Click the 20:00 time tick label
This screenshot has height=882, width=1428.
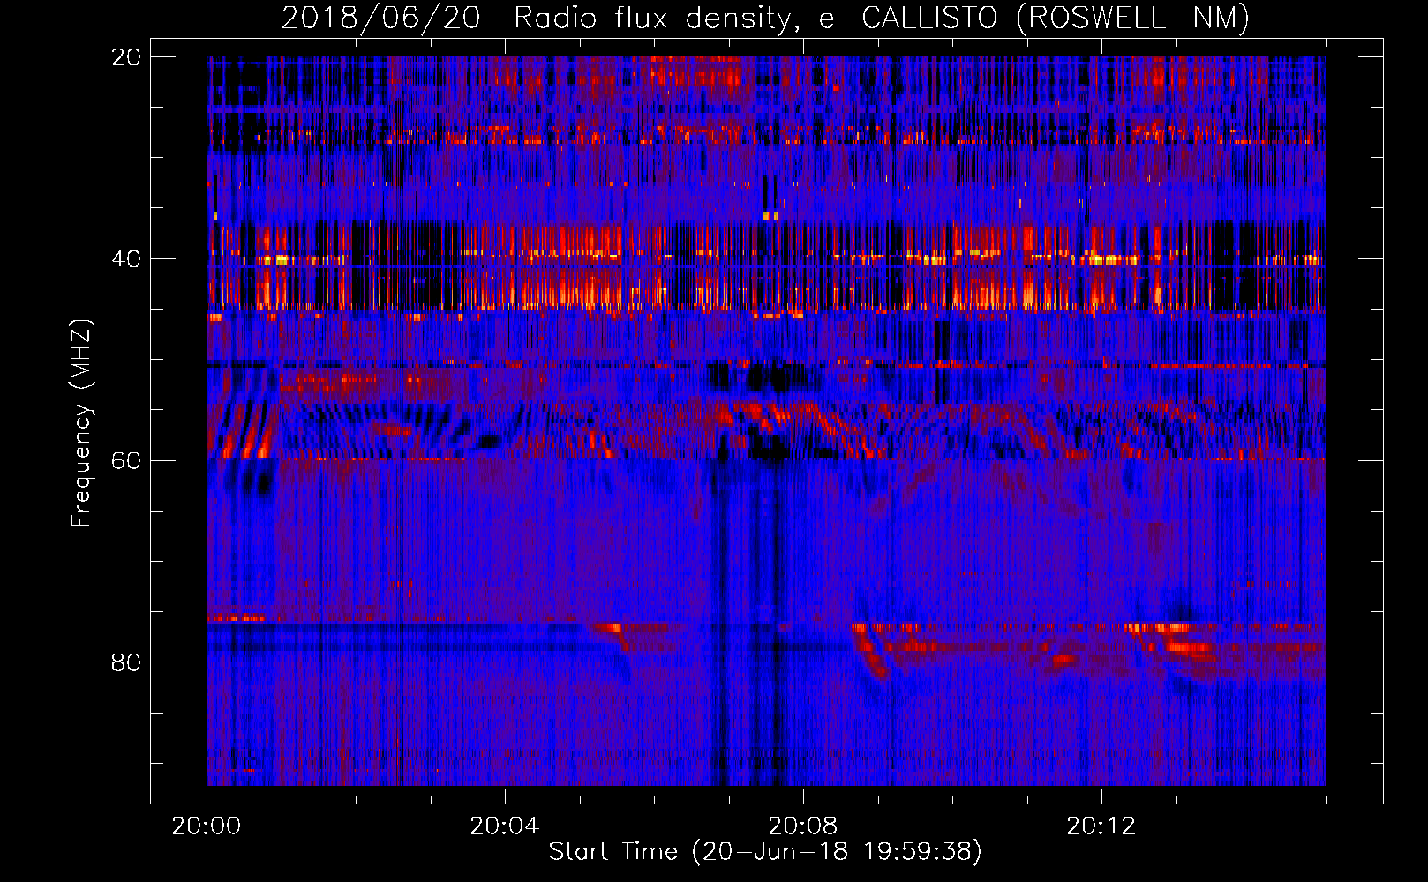click(207, 826)
